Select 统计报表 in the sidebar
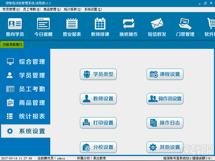 point(26,116)
